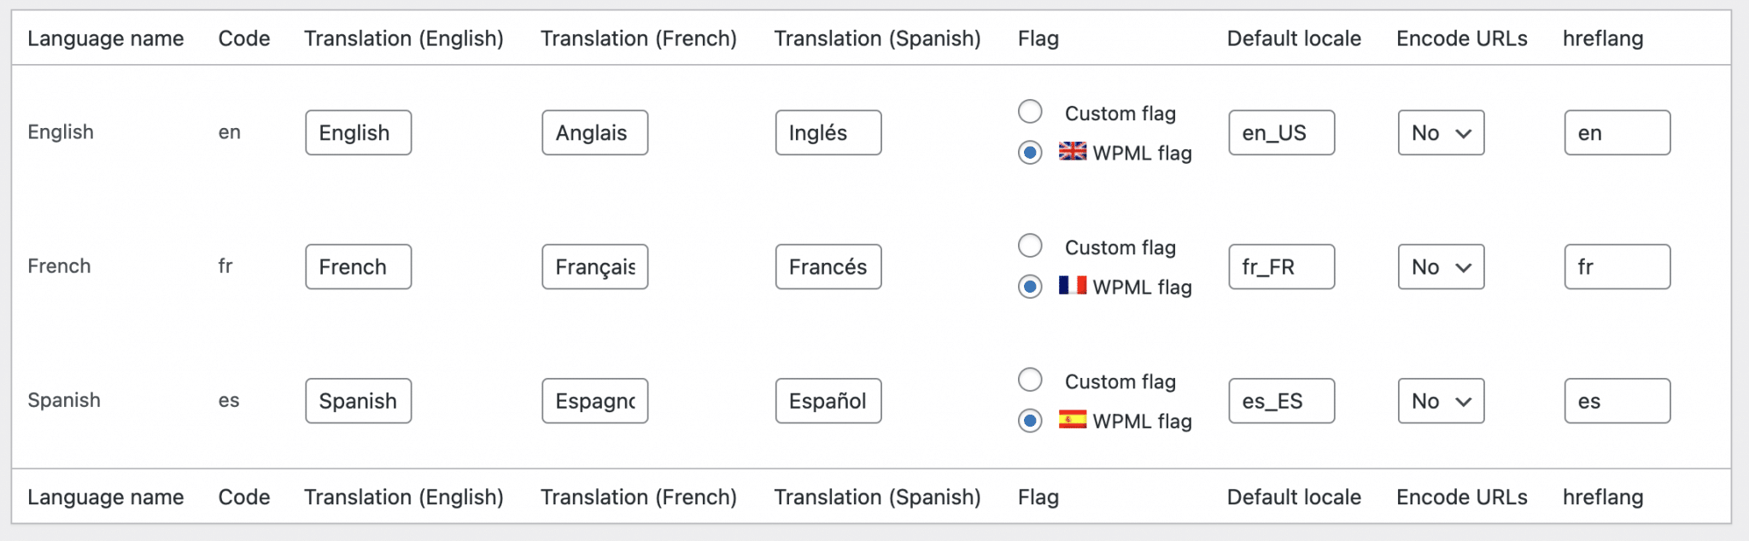1749x541 pixels.
Task: Select WPML flag radio for English
Action: point(1030,153)
